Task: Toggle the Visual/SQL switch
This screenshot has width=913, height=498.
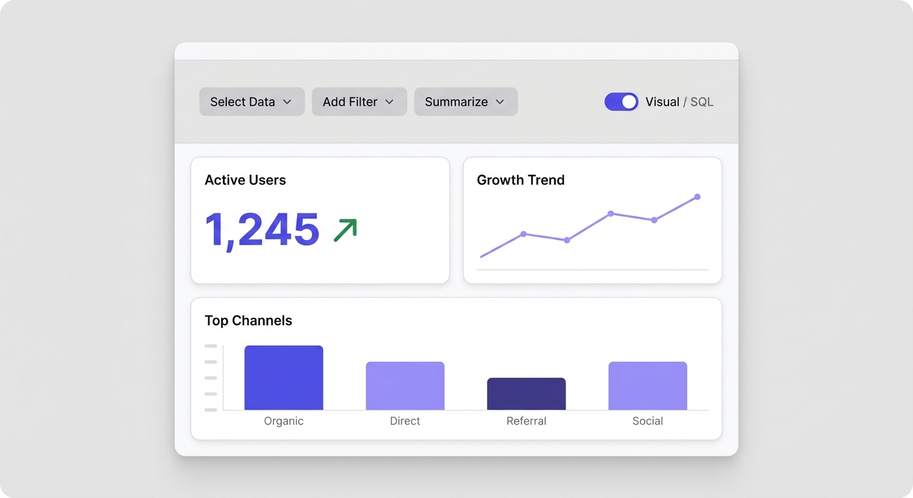Action: coord(621,102)
